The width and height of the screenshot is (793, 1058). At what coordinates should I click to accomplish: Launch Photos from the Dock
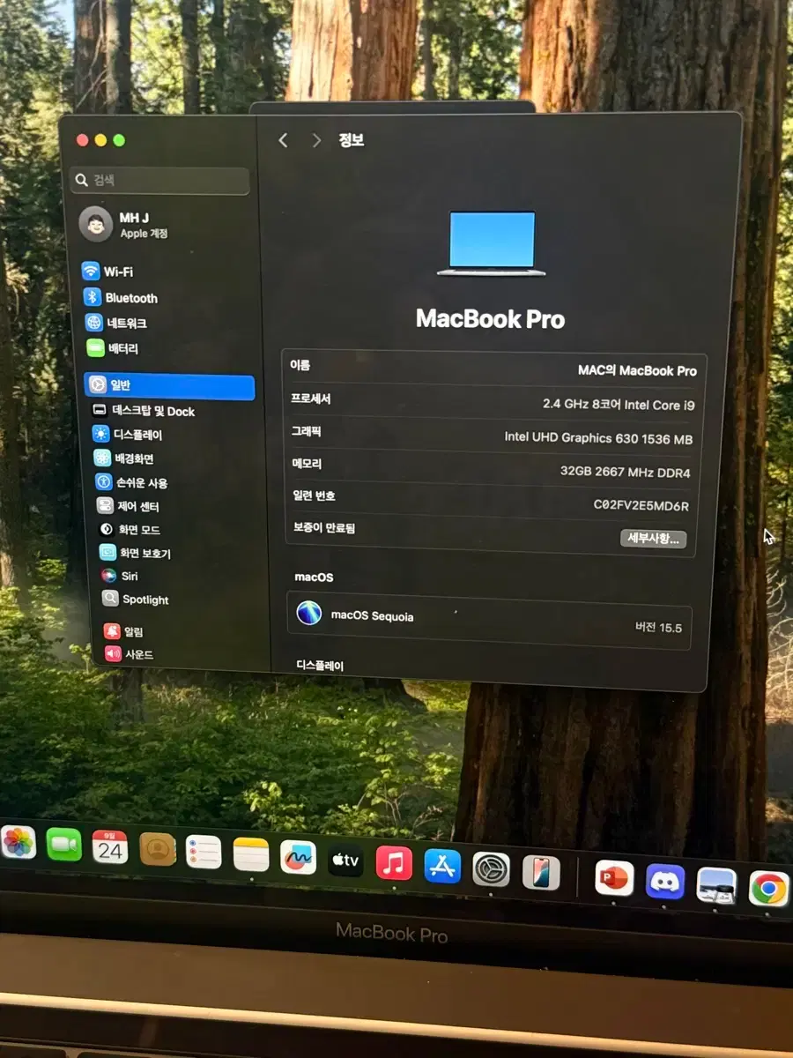point(18,843)
